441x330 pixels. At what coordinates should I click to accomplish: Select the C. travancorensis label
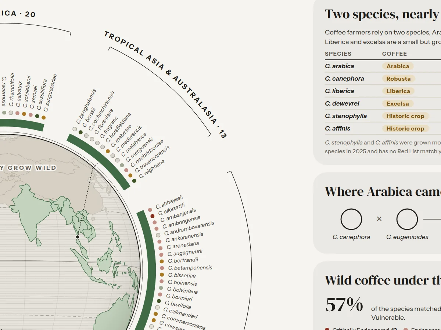(152, 159)
